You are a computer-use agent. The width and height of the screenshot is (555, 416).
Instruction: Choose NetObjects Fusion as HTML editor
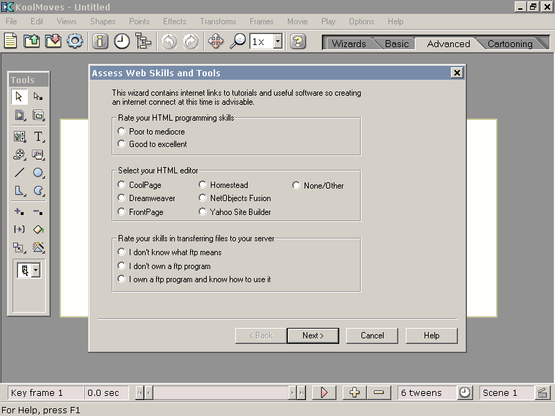pyautogui.click(x=203, y=198)
